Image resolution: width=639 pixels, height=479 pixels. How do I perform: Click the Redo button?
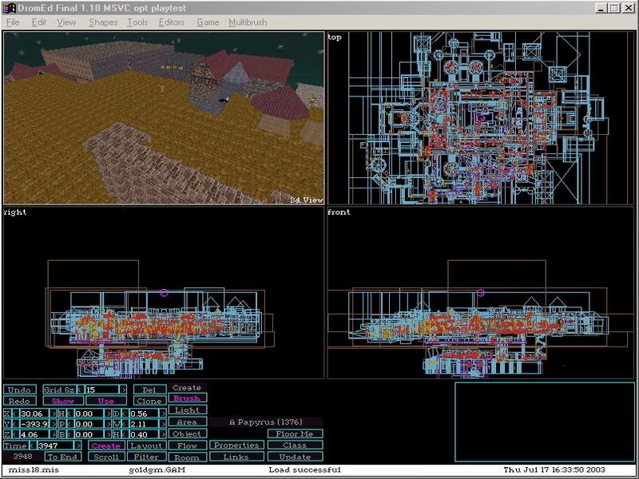click(x=19, y=401)
